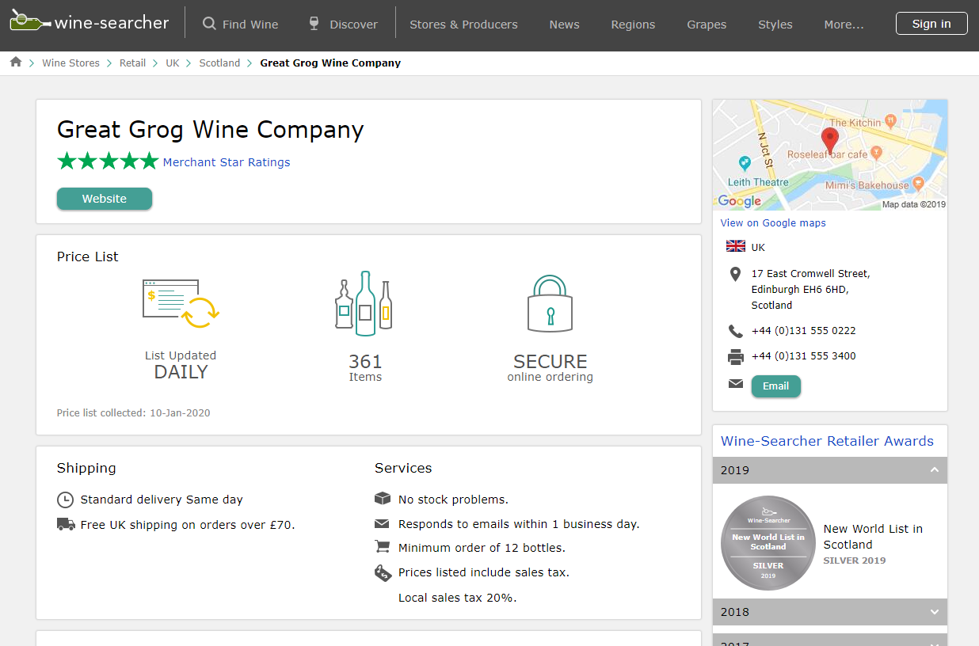Click the wine-searcher logo

[x=89, y=21]
